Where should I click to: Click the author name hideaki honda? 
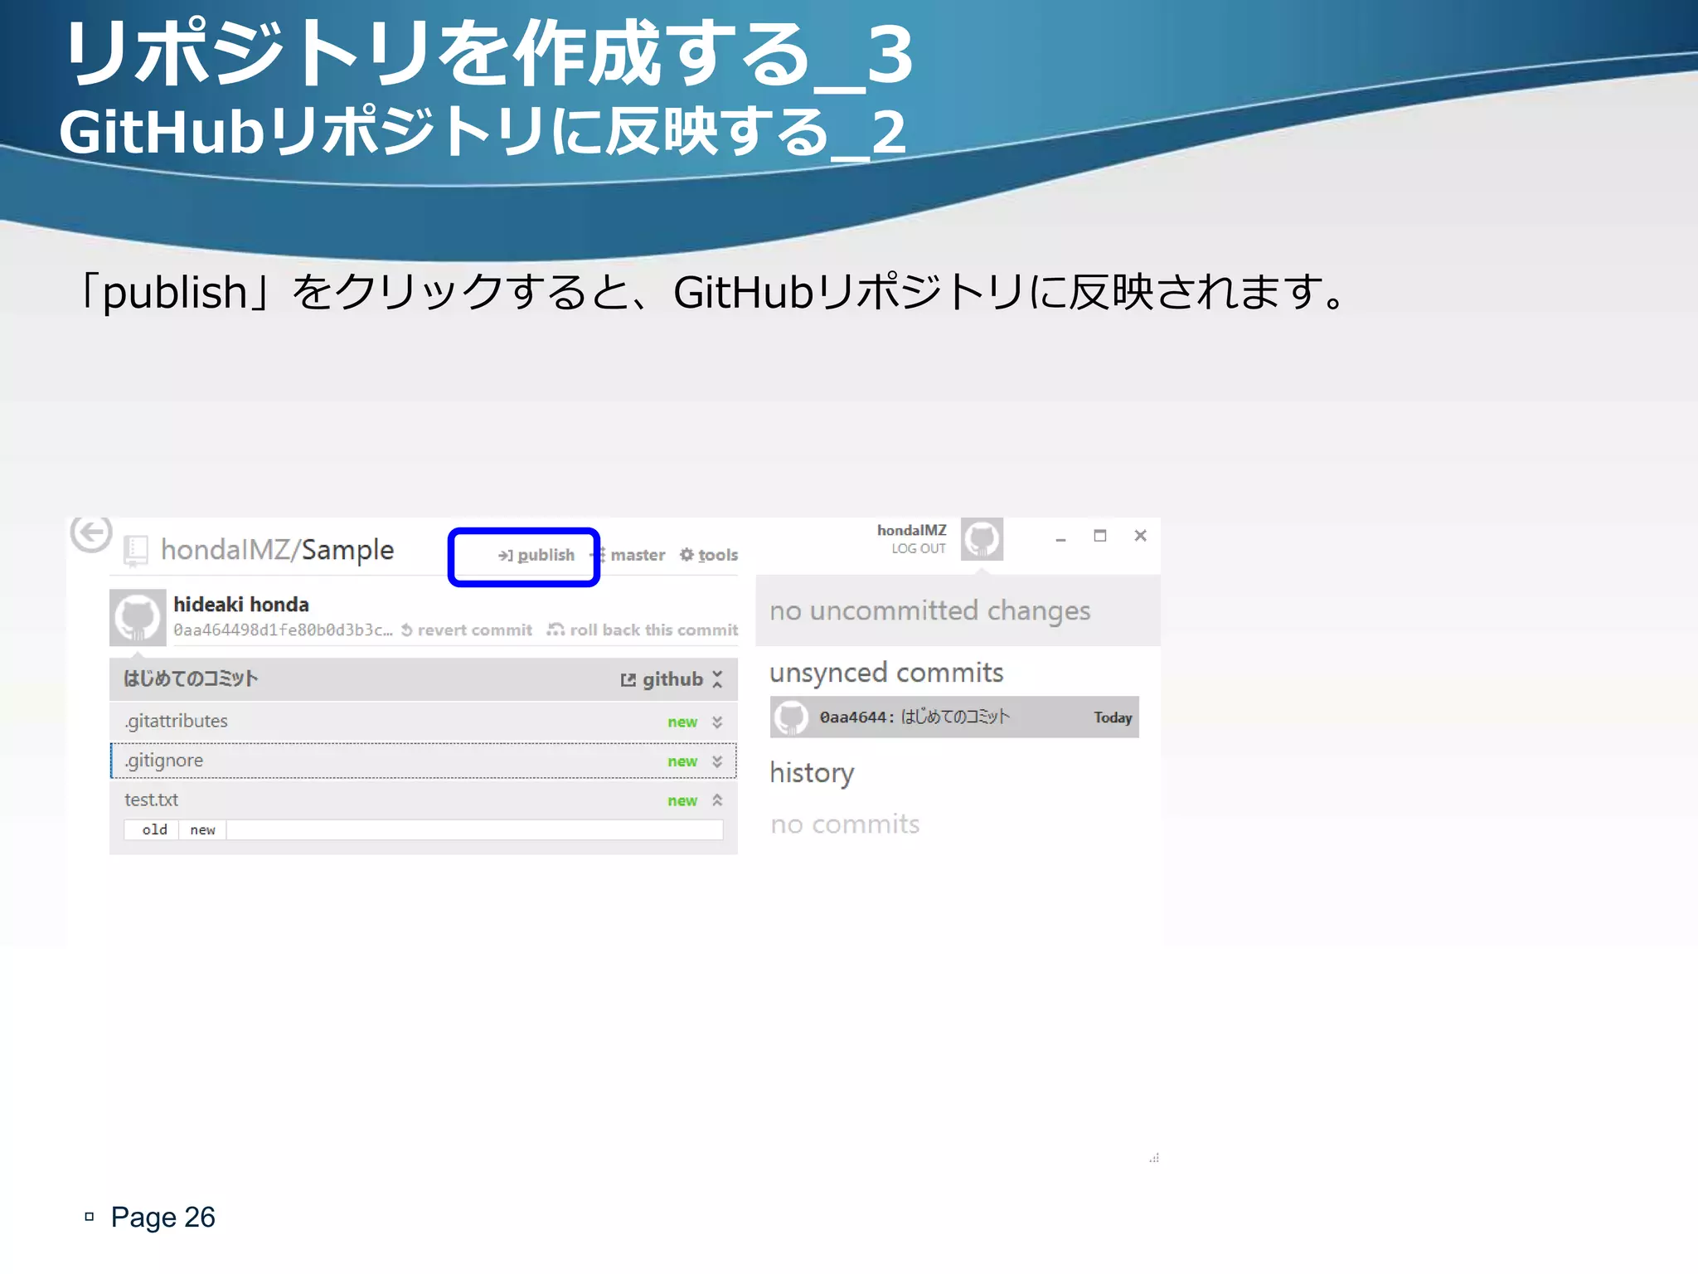point(241,605)
